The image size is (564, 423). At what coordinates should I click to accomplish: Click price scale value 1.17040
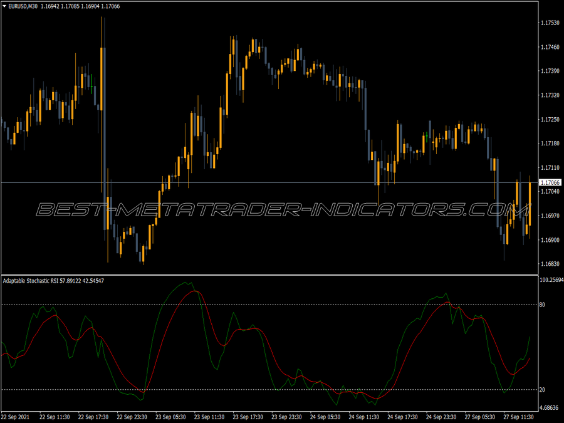click(550, 191)
